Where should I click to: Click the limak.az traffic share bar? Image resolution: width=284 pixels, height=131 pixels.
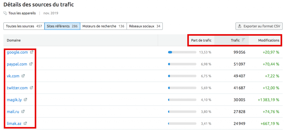pos(182,124)
